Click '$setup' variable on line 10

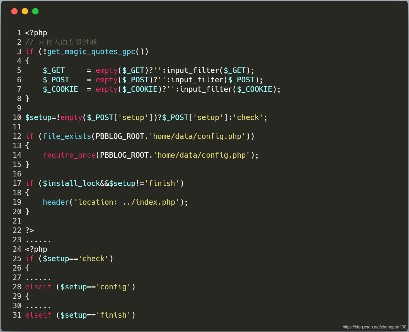pos(38,118)
